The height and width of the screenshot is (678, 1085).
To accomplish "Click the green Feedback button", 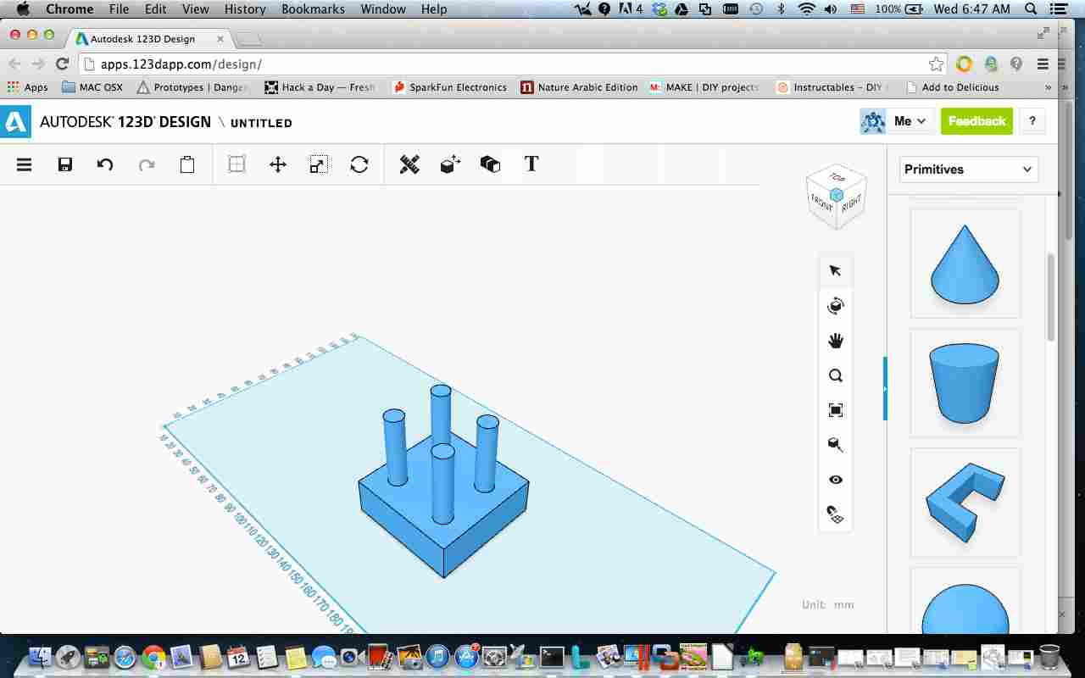I will tap(976, 121).
